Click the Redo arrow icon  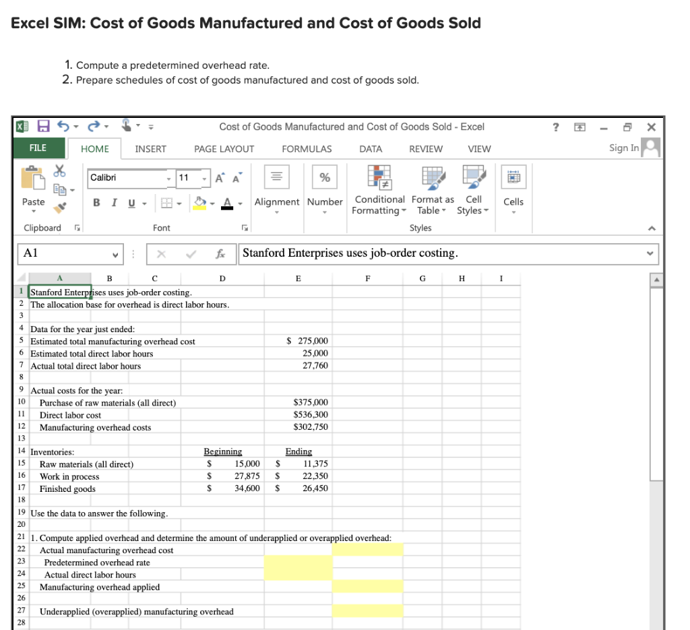pyautogui.click(x=94, y=126)
